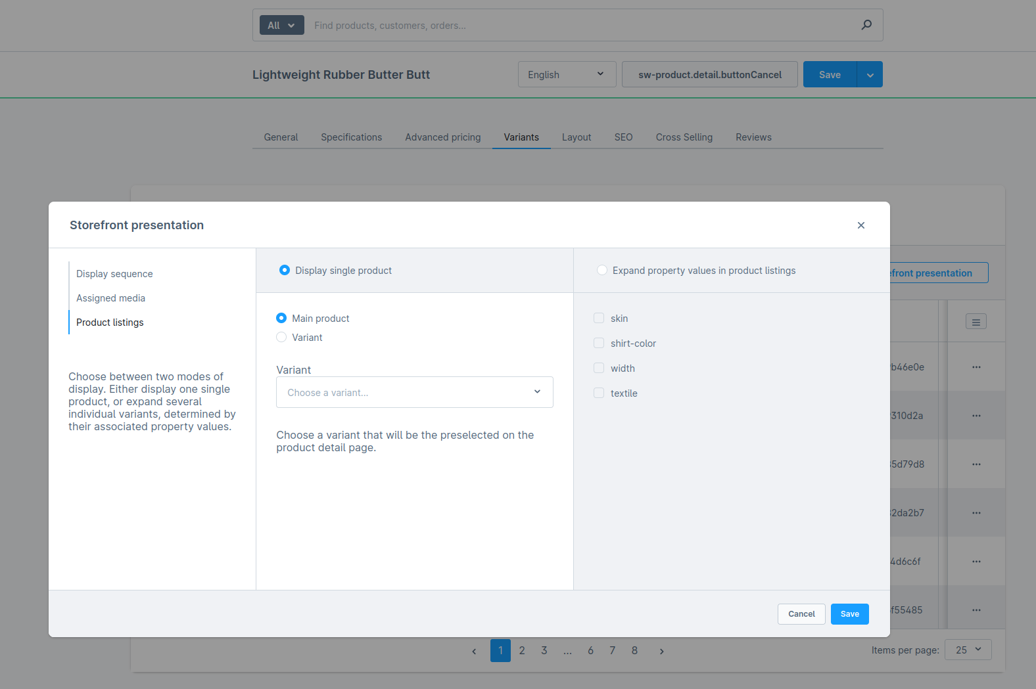Click Save in the dialog footer
Screen dimensions: 1036x689
pyautogui.click(x=849, y=614)
